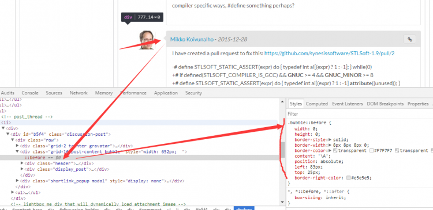
Task: Click Mikko Koivunalho's gravatar photo
Action: [147, 40]
